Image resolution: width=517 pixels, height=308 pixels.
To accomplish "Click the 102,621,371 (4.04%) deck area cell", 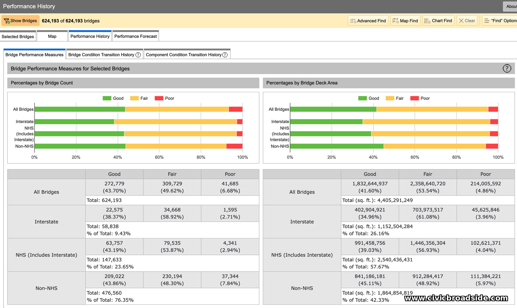I will [486, 246].
